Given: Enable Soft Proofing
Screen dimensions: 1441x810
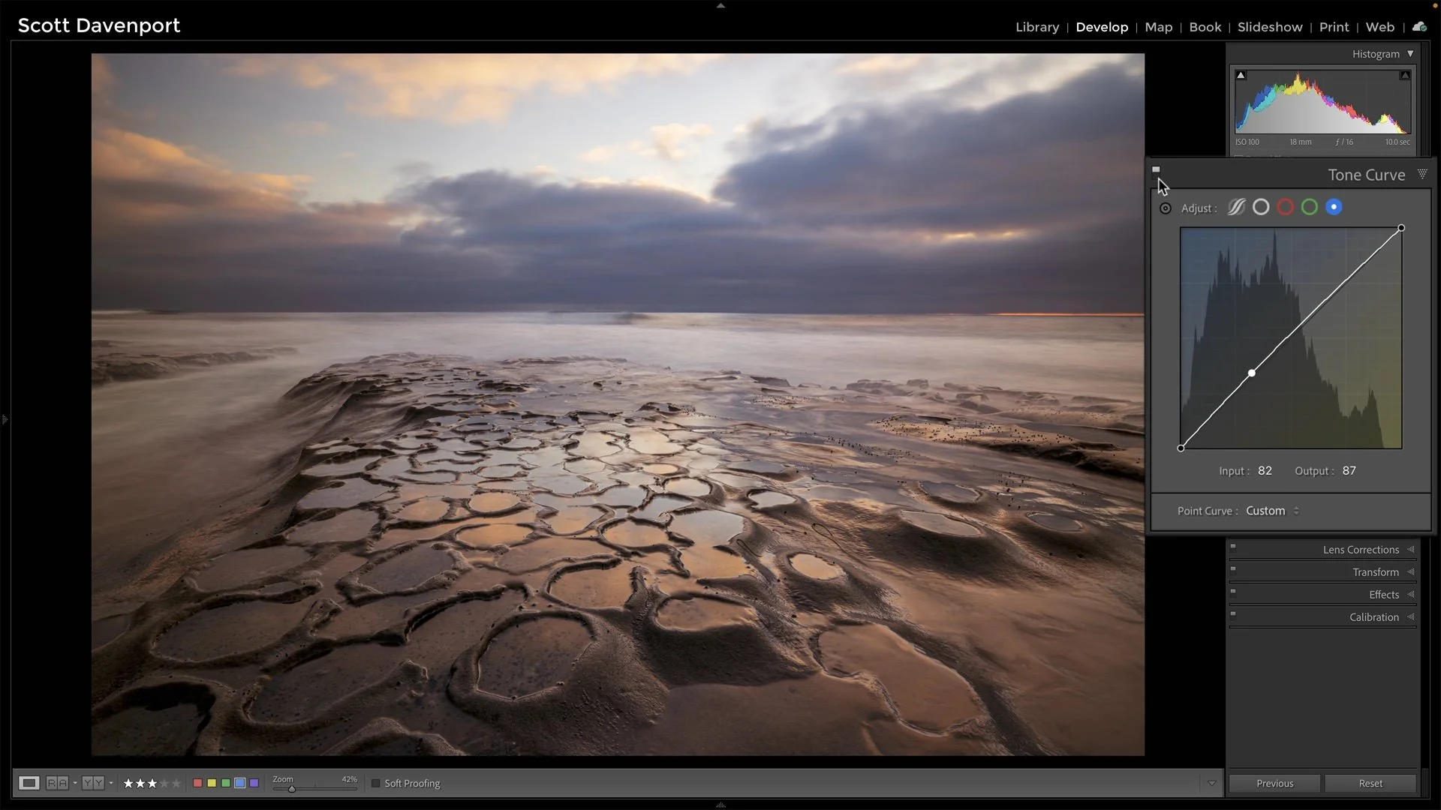Looking at the screenshot, I should 375,783.
